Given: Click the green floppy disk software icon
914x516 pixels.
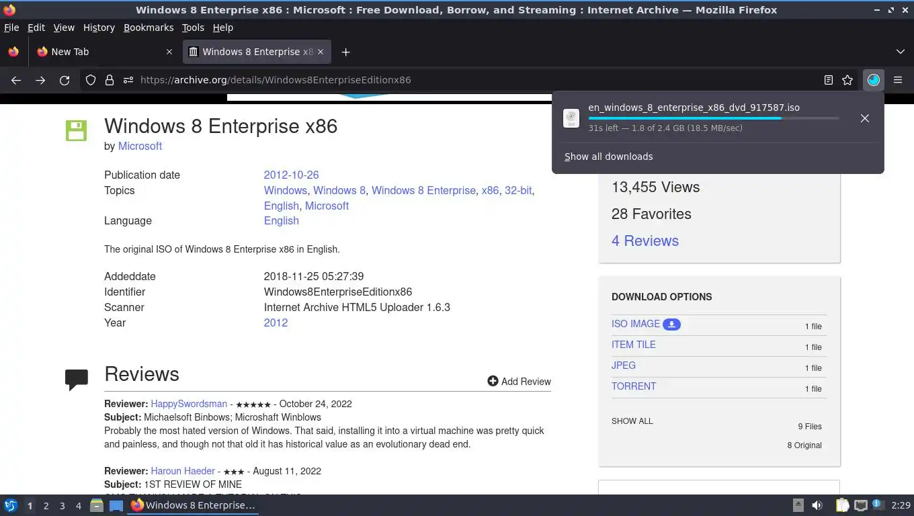Looking at the screenshot, I should (x=76, y=130).
